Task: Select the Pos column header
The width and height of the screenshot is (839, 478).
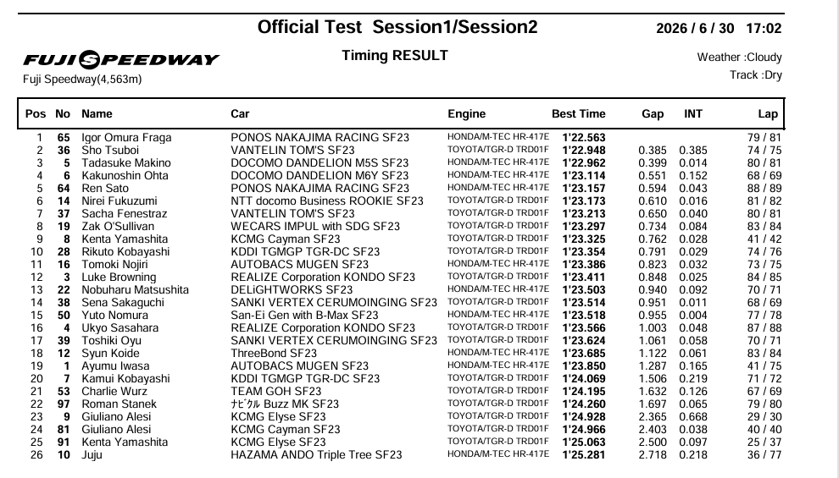Action: pos(36,113)
